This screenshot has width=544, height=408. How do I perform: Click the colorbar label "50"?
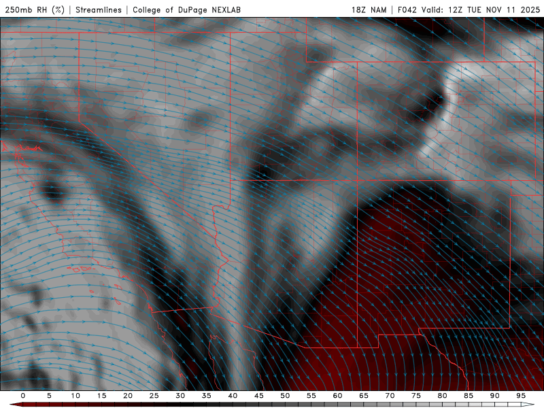pyautogui.click(x=285, y=396)
